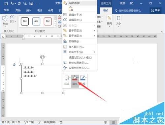The image size is (165, 125).
Task: Click the text line 111111 in the text box
Action: pos(28,67)
